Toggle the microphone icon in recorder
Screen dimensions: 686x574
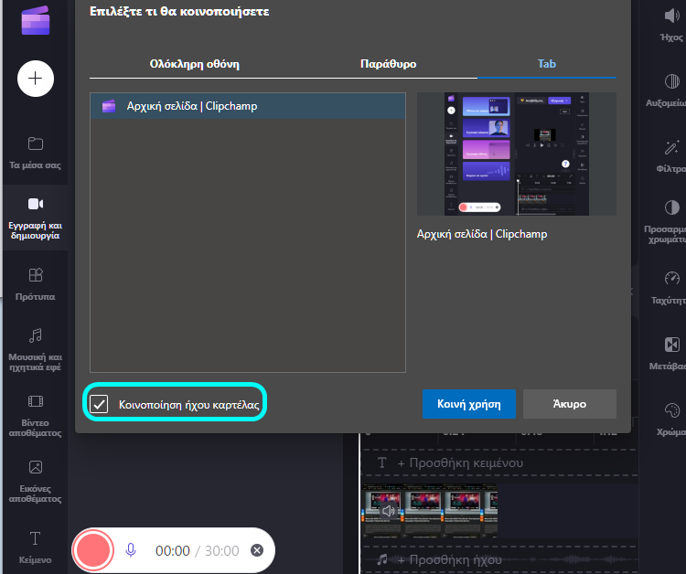pyautogui.click(x=131, y=550)
